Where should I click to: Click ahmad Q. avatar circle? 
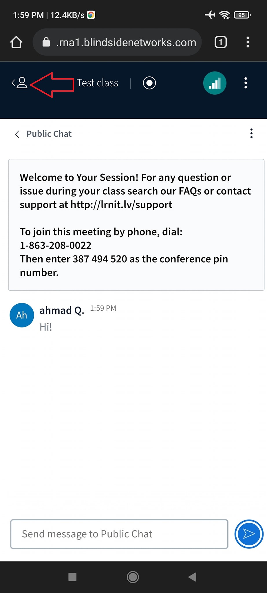[x=22, y=315]
